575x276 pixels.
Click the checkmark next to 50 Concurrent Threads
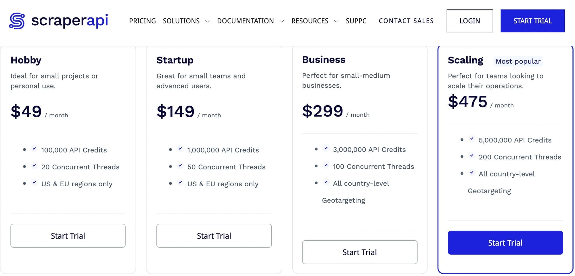(181, 166)
